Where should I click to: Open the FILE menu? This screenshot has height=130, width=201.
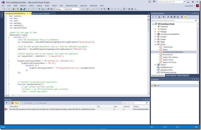[3, 6]
